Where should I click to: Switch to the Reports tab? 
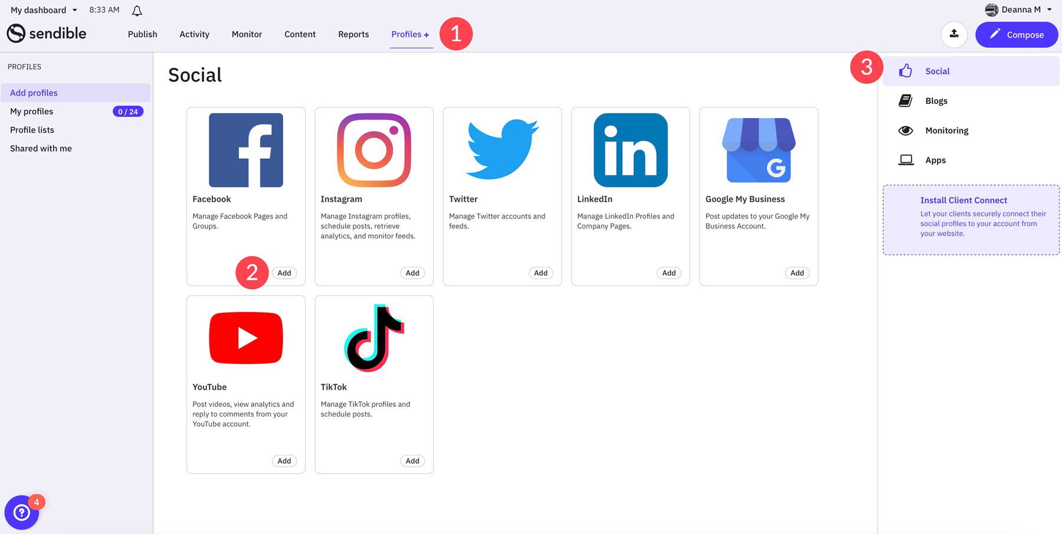click(x=353, y=34)
